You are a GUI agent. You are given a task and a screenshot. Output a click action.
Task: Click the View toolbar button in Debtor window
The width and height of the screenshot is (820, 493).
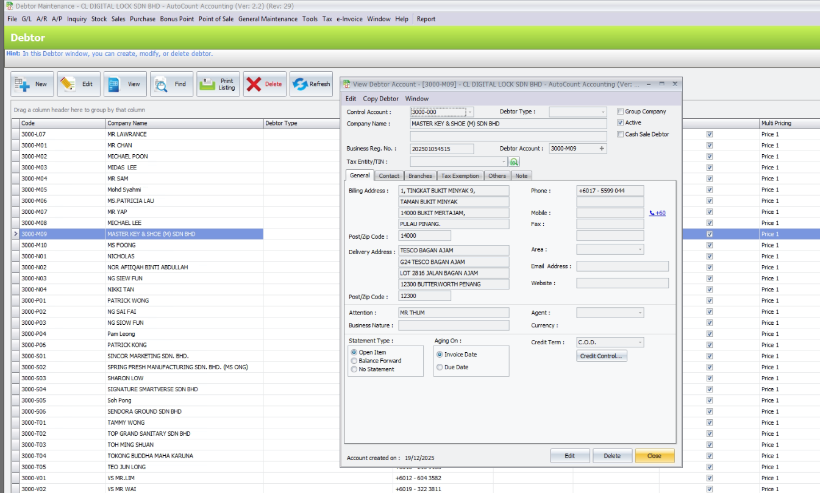click(x=125, y=84)
